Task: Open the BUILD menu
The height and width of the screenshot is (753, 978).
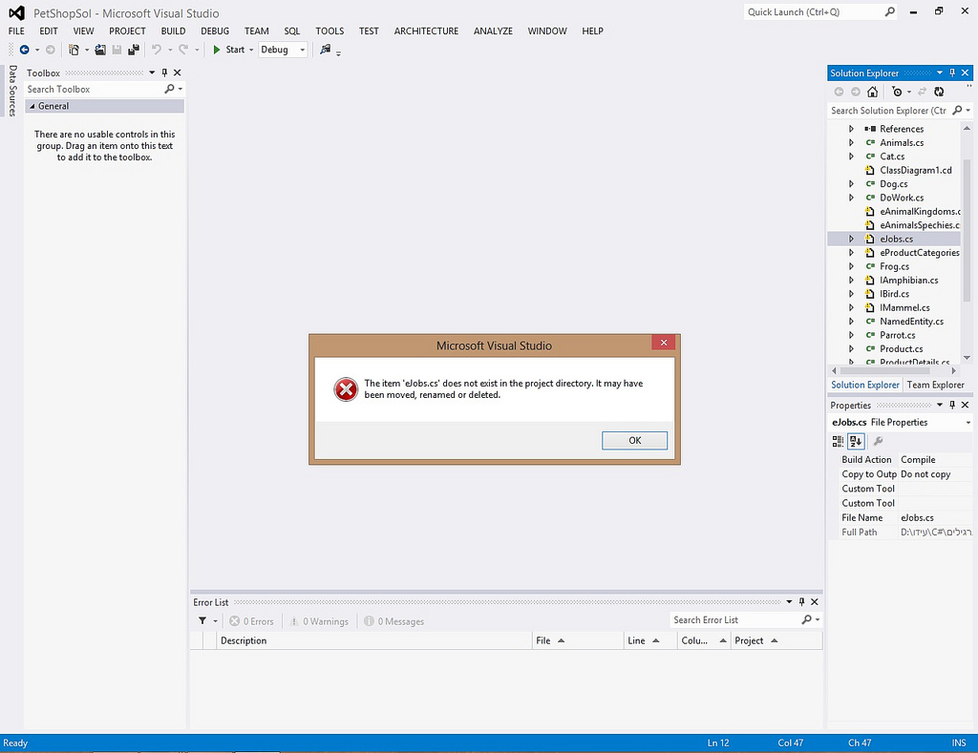Action: pos(174,31)
